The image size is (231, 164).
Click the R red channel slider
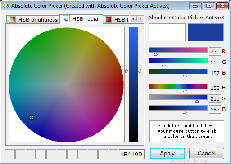pos(178,50)
